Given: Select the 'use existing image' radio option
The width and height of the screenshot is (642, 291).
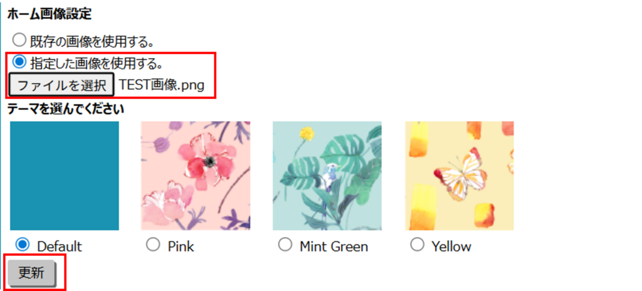Looking at the screenshot, I should (20, 41).
